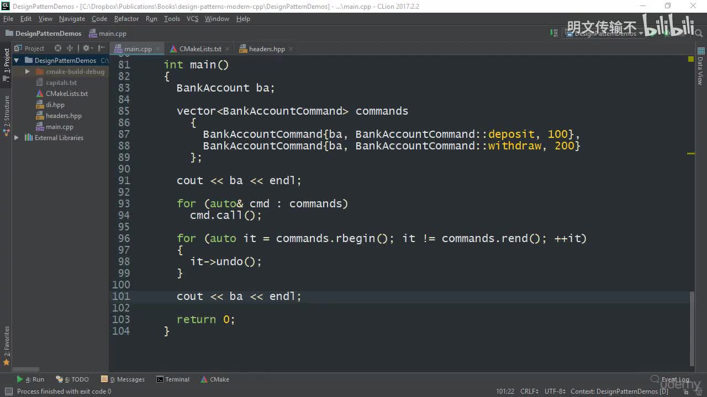
Task: Open the Help menu
Action: click(x=243, y=19)
